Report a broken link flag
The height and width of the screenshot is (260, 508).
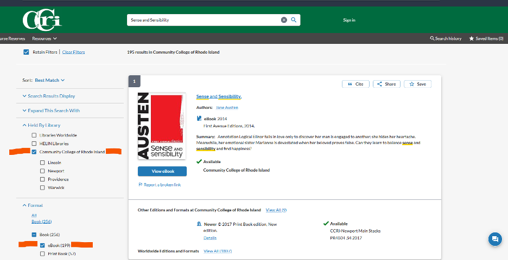coord(160,185)
